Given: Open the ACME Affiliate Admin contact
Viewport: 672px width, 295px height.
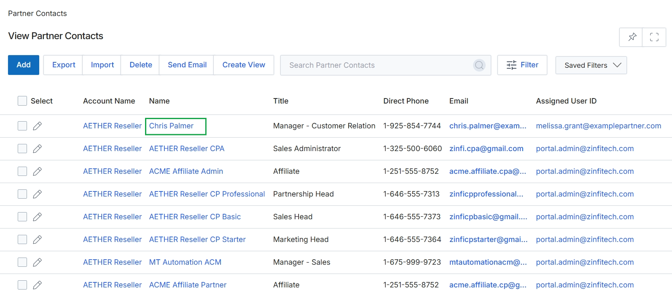Looking at the screenshot, I should click(x=186, y=171).
